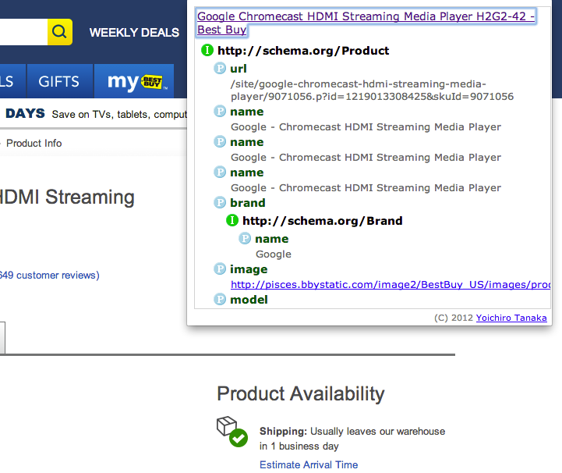Image resolution: width=562 pixels, height=473 pixels.
Task: Click the Estimate Arrival Time link
Action: [309, 464]
